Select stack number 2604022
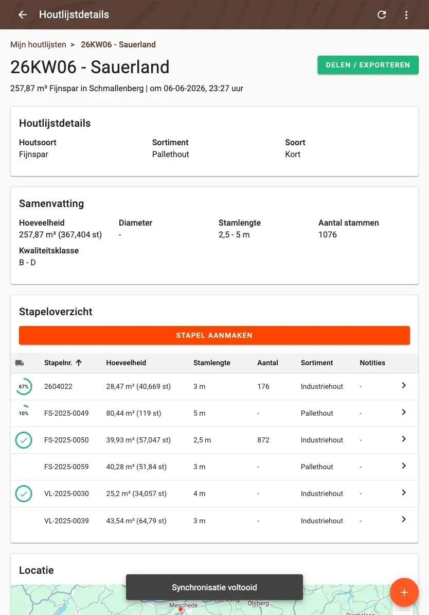Screen dimensions: 429x615 point(58,386)
